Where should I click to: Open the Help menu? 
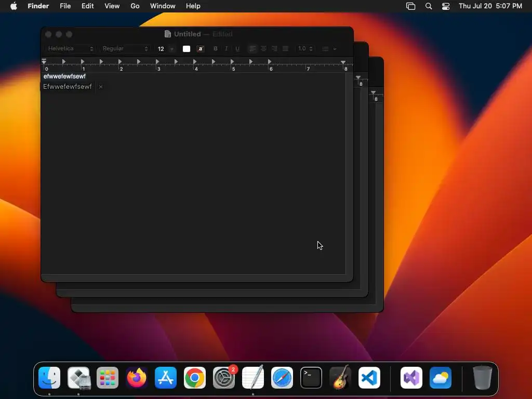tap(193, 6)
